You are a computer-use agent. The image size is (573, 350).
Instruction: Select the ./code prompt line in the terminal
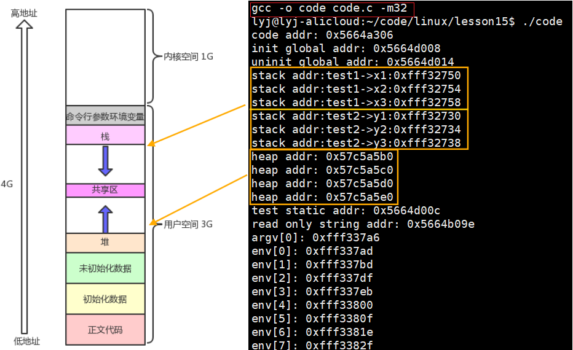coord(407,21)
